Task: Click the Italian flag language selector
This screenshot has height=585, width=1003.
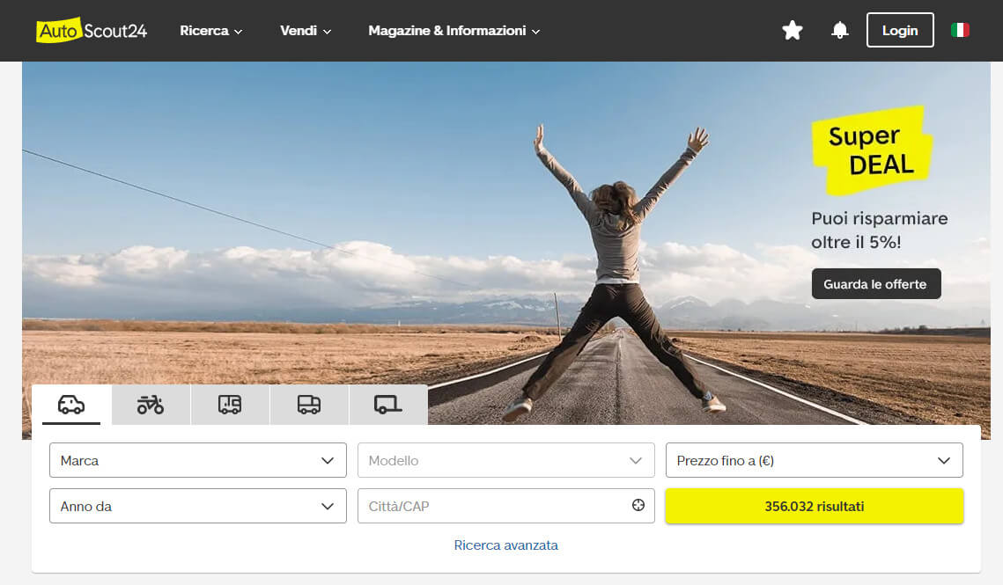Action: click(x=960, y=31)
